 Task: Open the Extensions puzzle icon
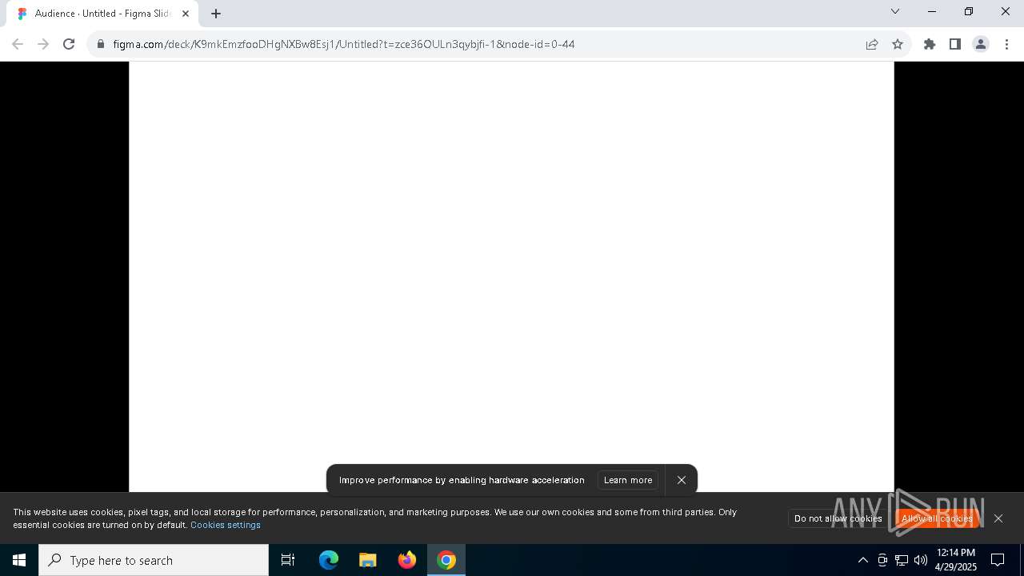[x=930, y=44]
